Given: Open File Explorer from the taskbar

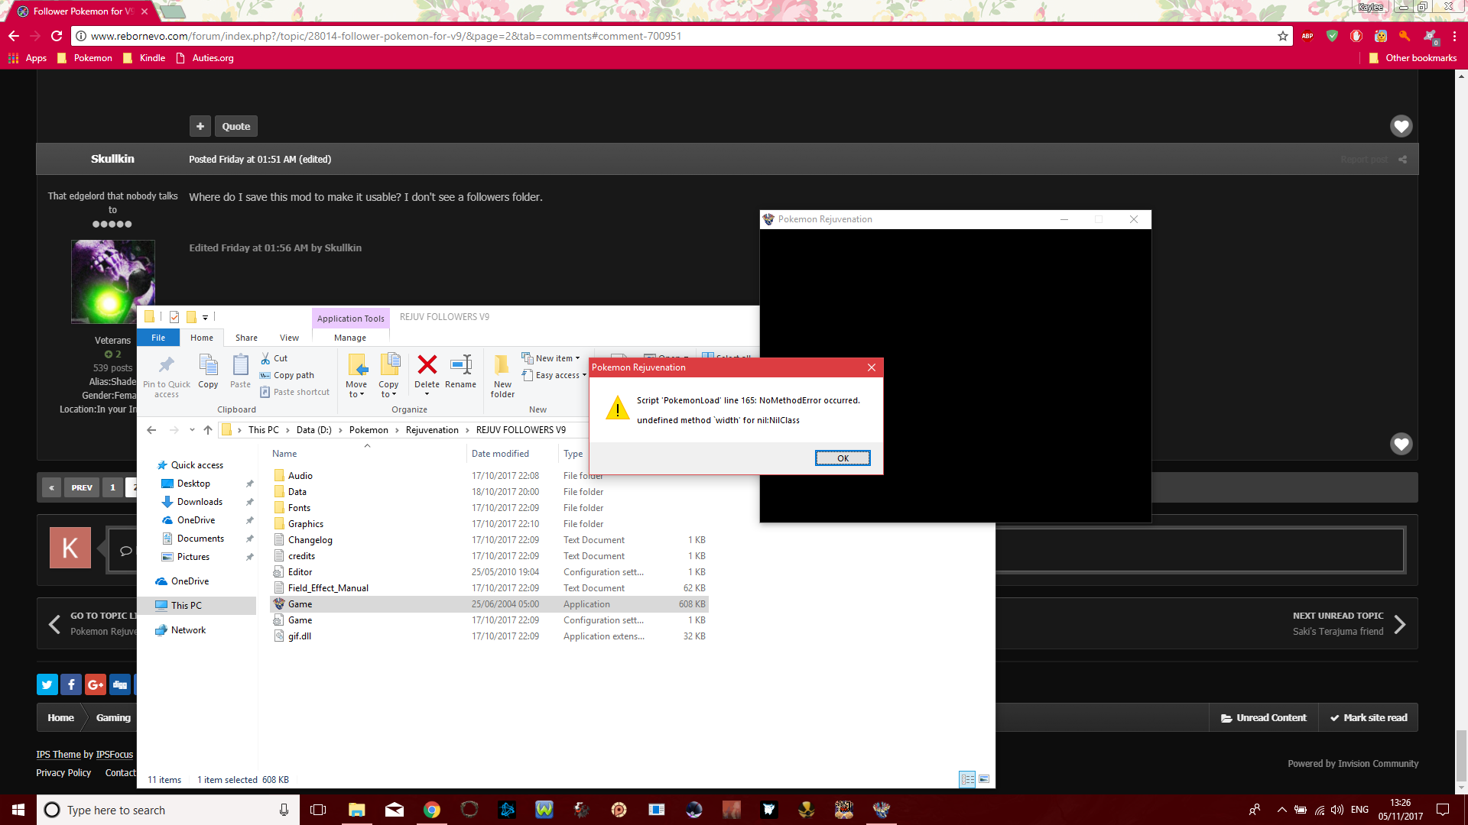Looking at the screenshot, I should tap(357, 810).
